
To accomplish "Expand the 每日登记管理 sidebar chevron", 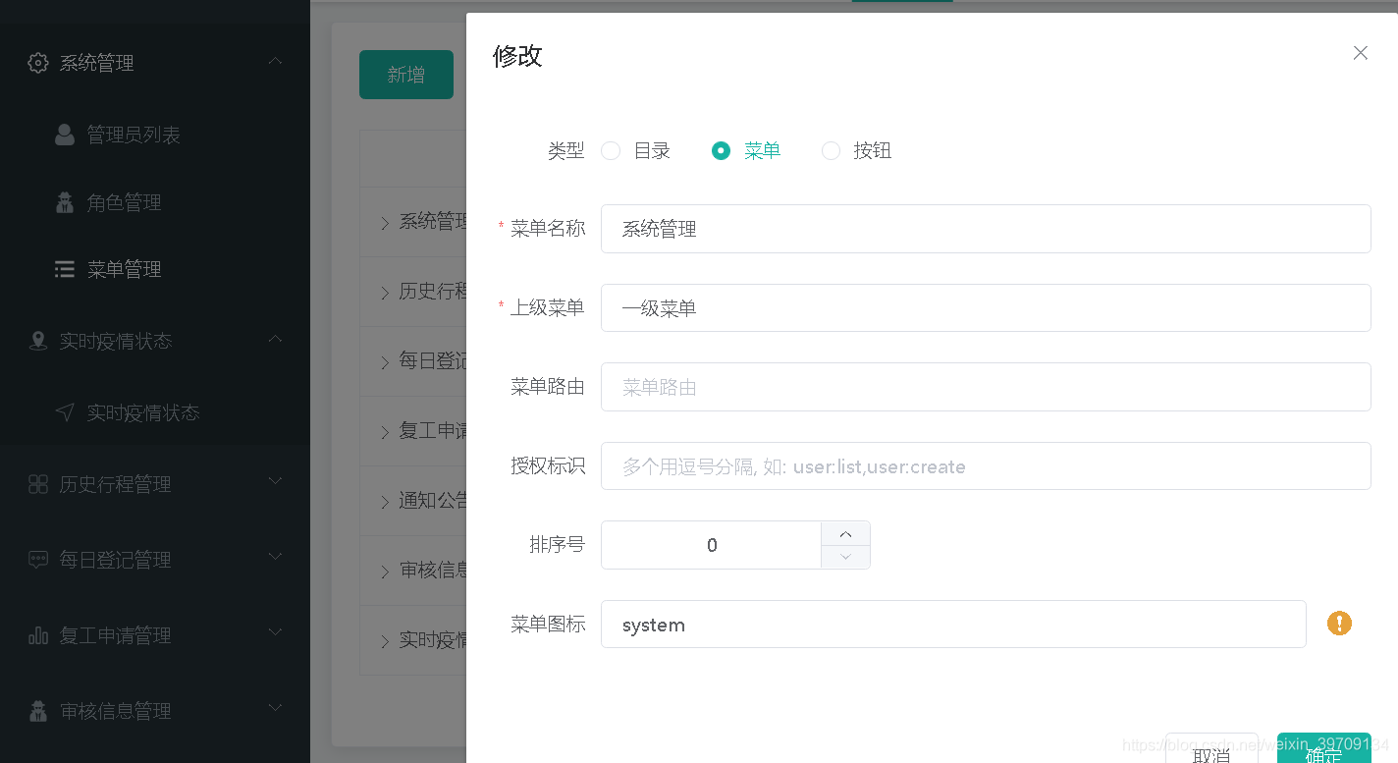I will pyautogui.click(x=276, y=557).
